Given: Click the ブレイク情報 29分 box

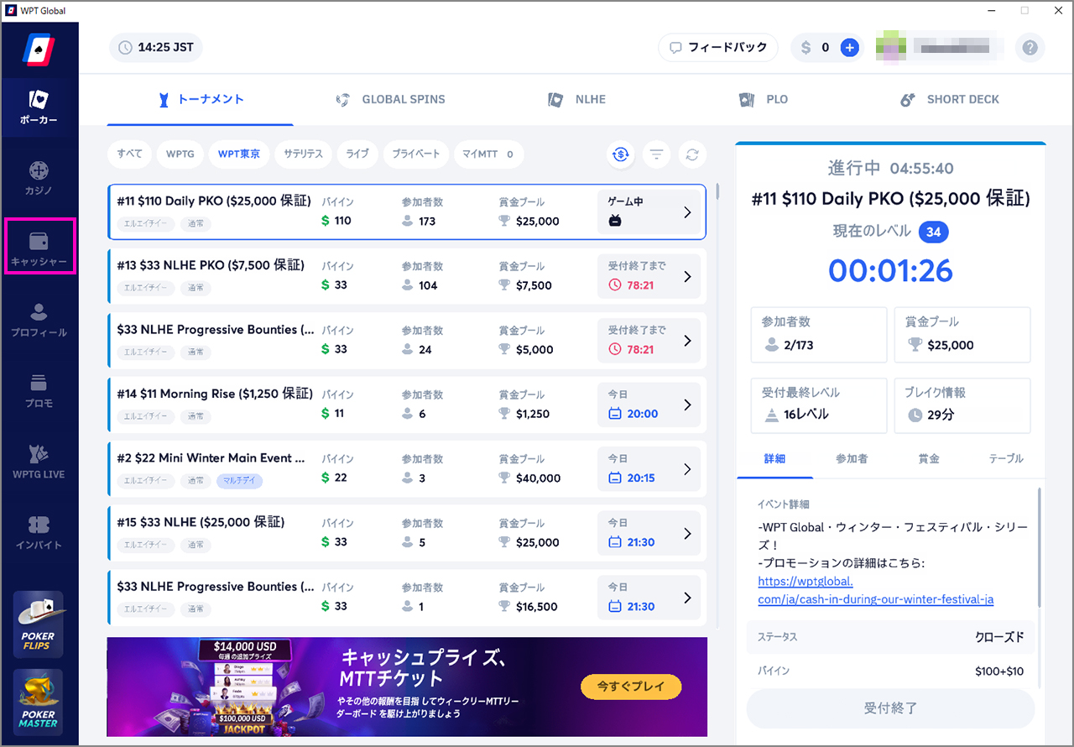Looking at the screenshot, I should (x=962, y=405).
